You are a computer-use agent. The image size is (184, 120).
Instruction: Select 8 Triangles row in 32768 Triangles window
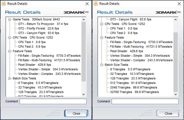click(130, 70)
